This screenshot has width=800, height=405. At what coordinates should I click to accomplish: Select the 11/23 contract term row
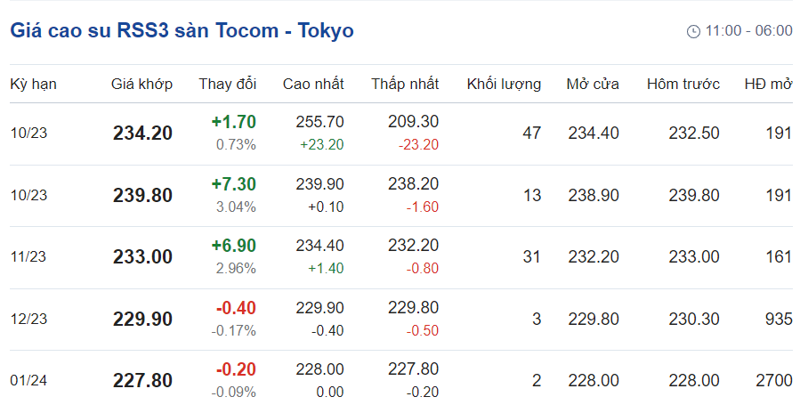[27, 257]
